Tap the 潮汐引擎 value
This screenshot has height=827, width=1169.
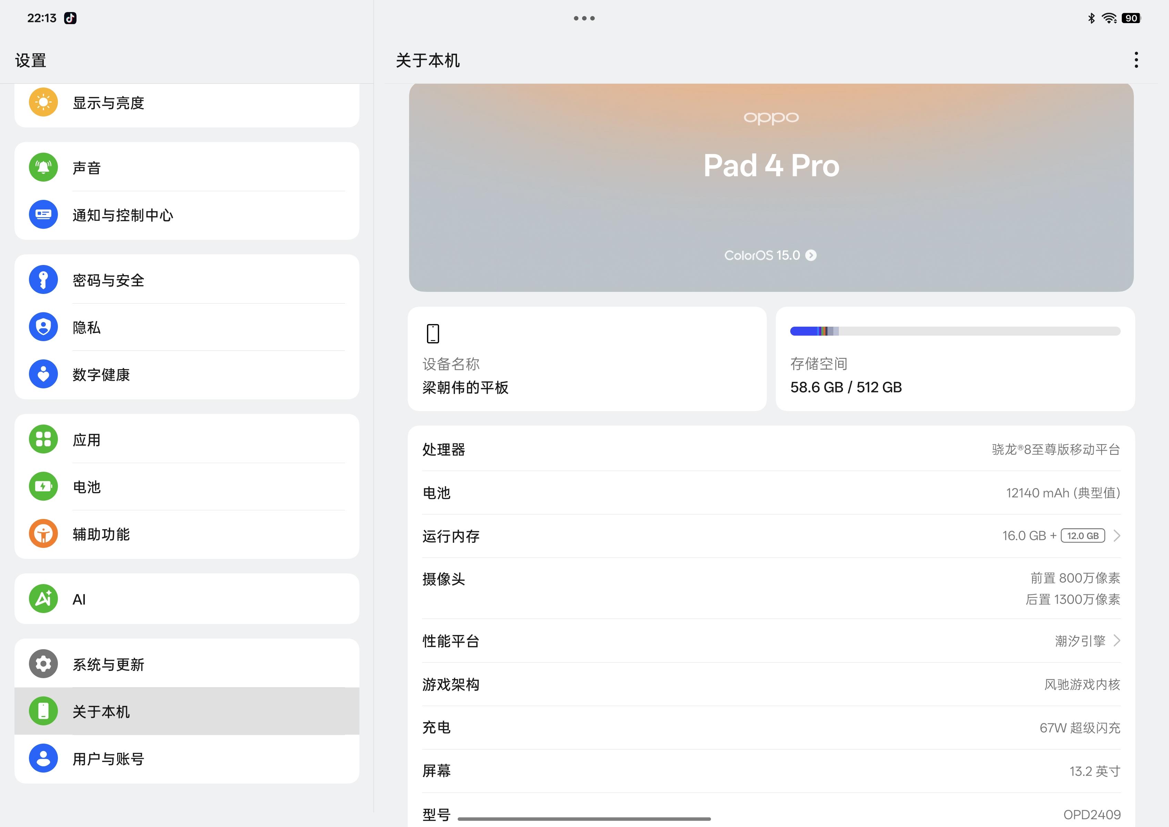1080,641
